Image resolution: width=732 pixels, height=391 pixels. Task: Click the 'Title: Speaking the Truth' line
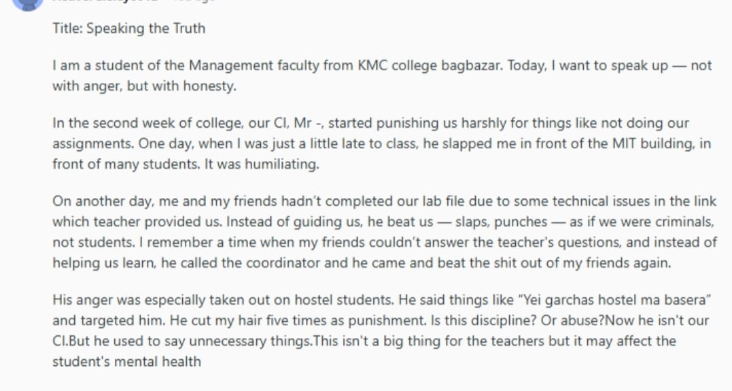129,29
